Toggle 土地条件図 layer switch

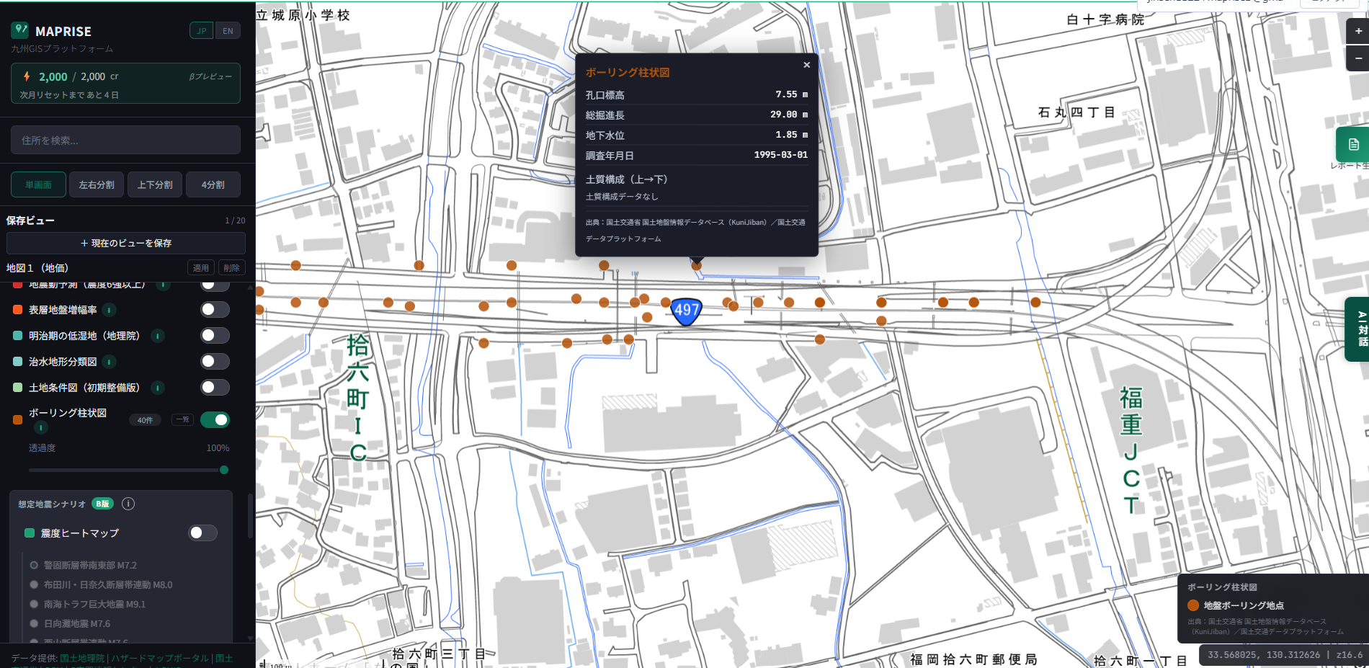pyautogui.click(x=215, y=388)
